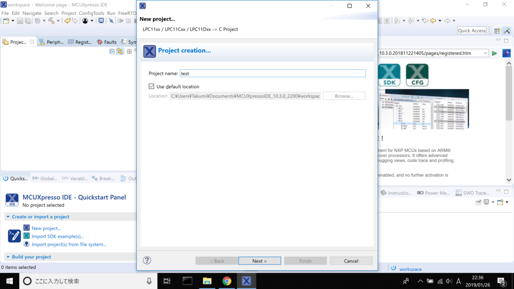
Task: Click the MCUXpresso taskbar icon
Action: point(246,281)
